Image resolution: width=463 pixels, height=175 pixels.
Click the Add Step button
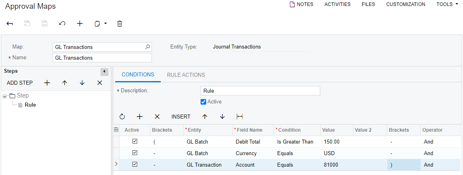click(20, 83)
